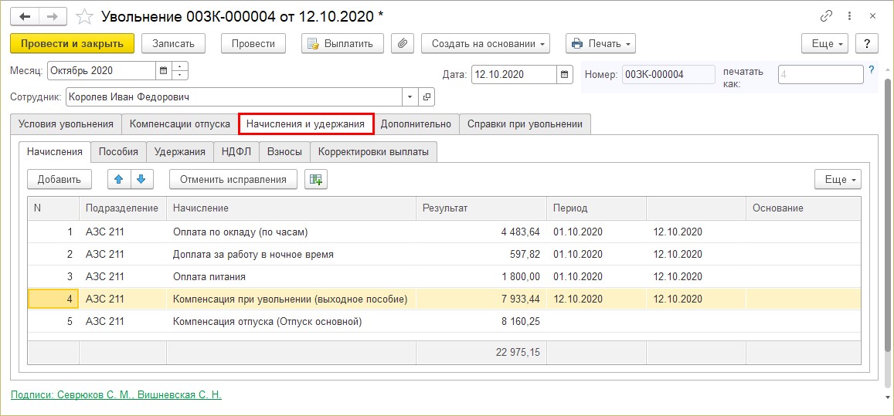Open calendar picker for Дата field
Viewport: 894px width, 416px height.
(565, 74)
